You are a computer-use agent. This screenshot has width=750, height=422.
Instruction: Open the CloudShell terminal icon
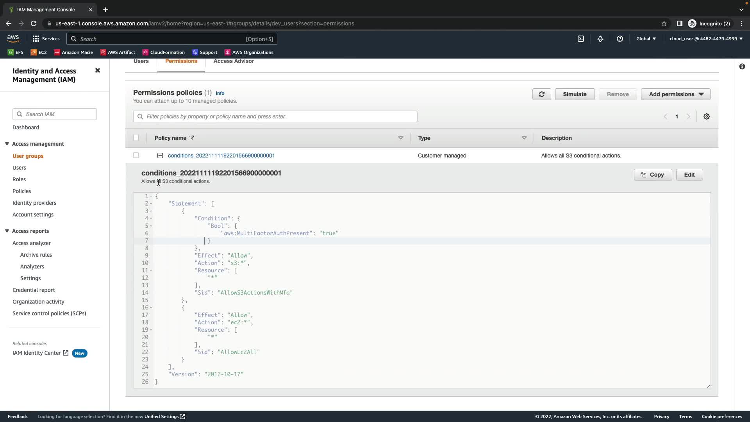581,39
